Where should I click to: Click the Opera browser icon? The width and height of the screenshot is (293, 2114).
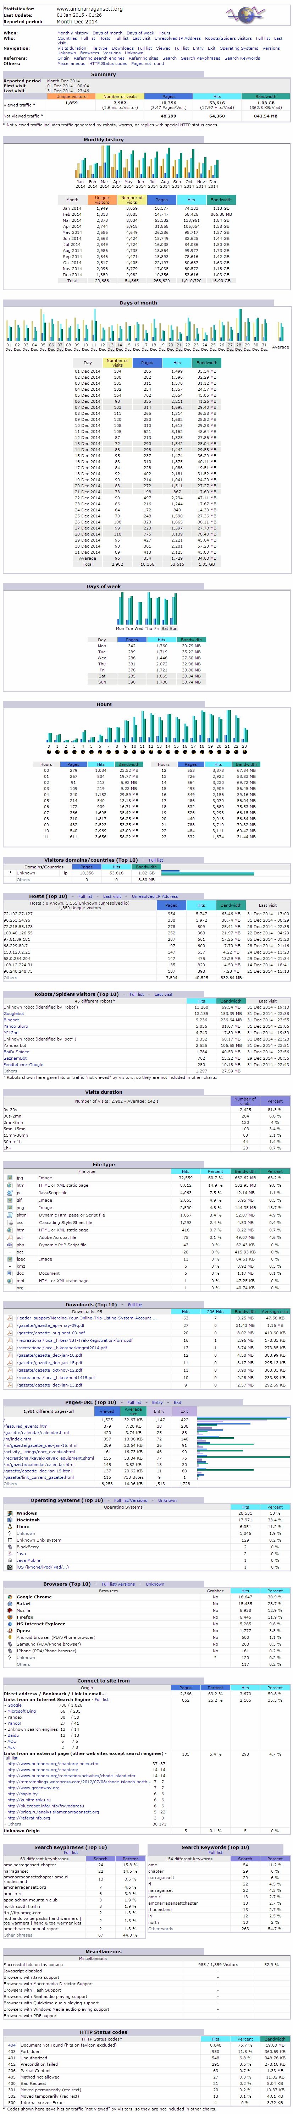10,1631
